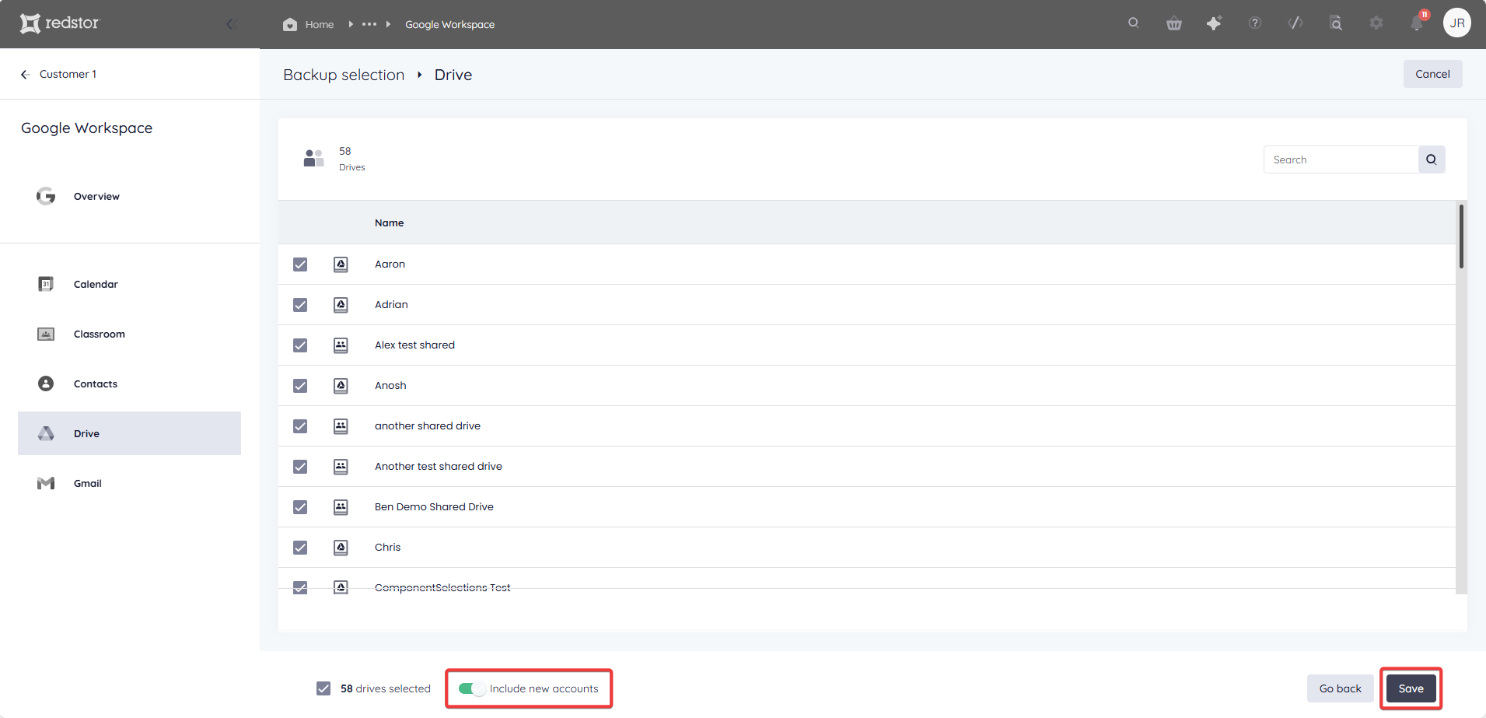The width and height of the screenshot is (1486, 718).
Task: Uncheck Another test shared drive checkbox
Action: point(300,467)
